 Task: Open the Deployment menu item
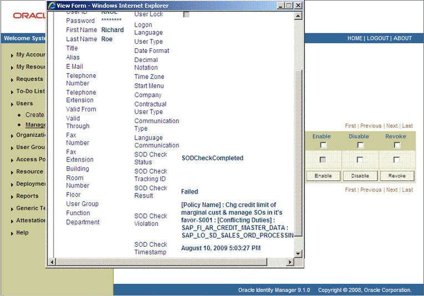(31, 183)
